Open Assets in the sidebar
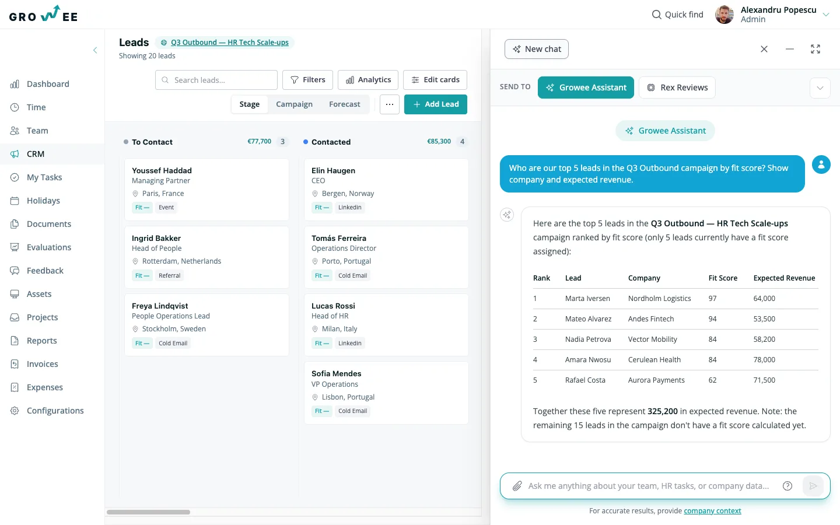Image resolution: width=840 pixels, height=525 pixels. pos(39,294)
